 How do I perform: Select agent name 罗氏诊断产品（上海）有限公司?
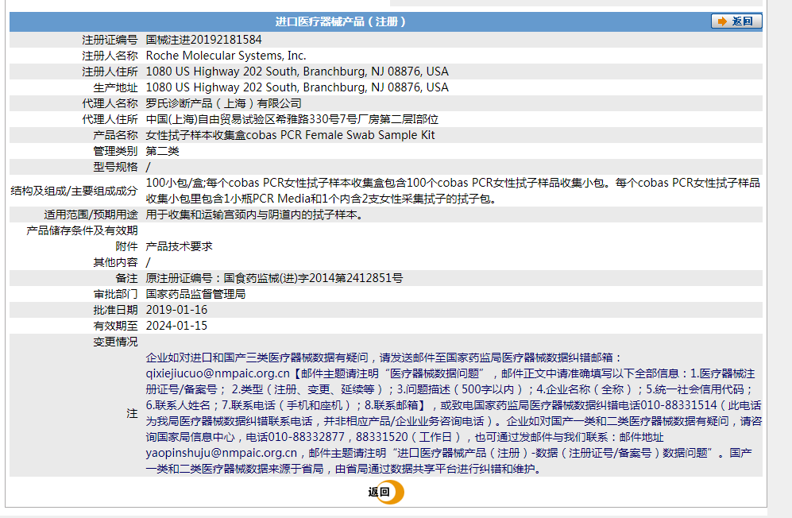point(224,103)
